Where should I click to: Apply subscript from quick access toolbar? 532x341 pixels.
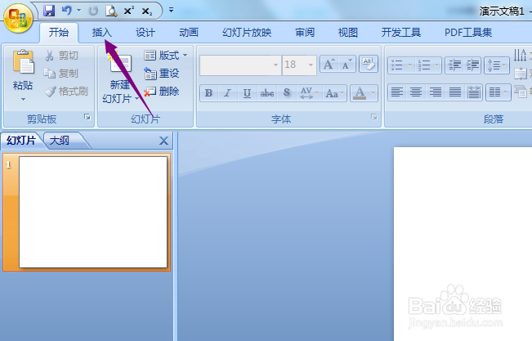147,11
